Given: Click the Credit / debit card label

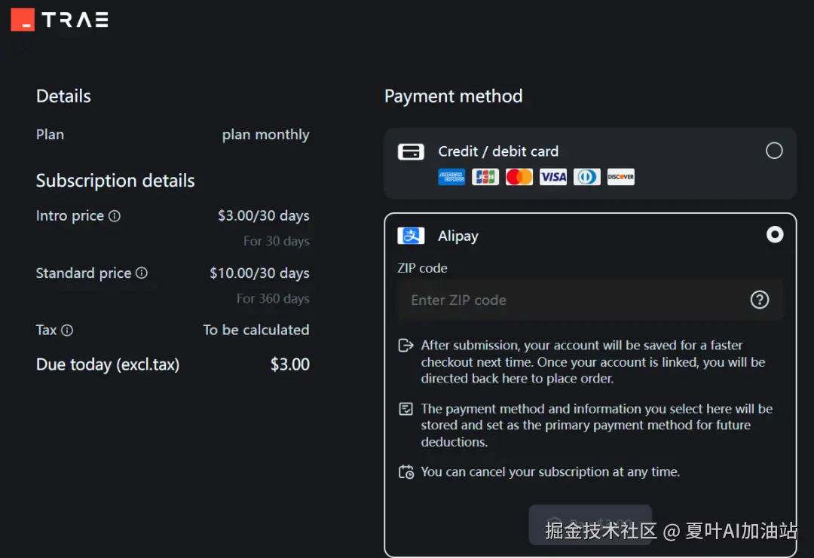Looking at the screenshot, I should (498, 151).
